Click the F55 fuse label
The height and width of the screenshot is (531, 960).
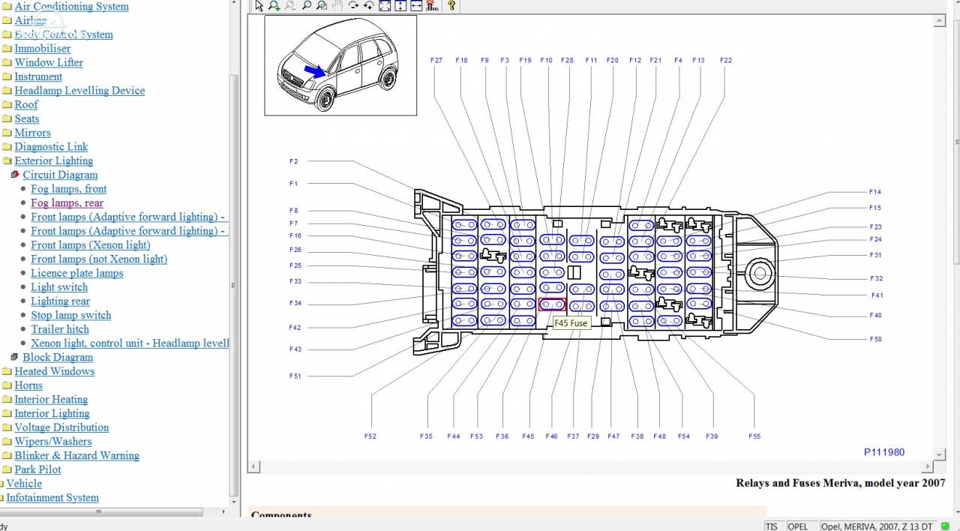point(754,436)
